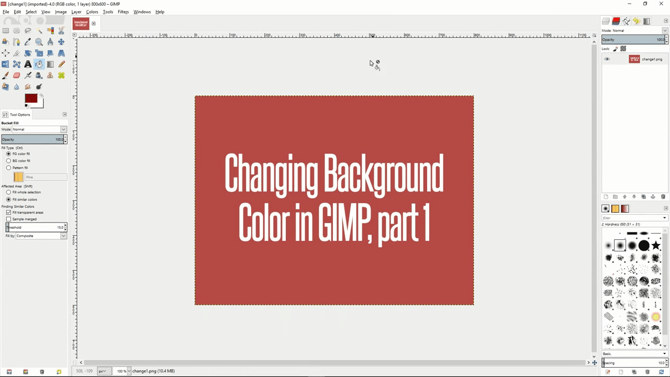Screen dimensions: 670x377
Task: Click the change1.png layer thumbnail
Action: point(634,59)
